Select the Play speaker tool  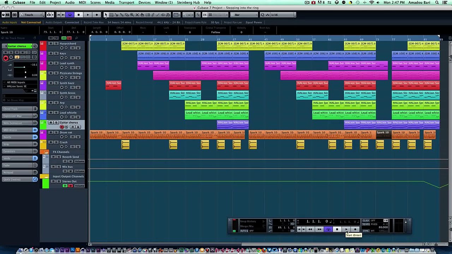pos(163,15)
